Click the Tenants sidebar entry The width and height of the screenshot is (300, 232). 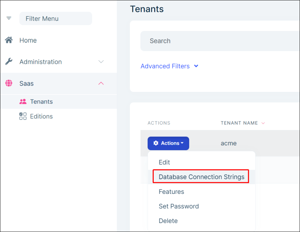41,101
